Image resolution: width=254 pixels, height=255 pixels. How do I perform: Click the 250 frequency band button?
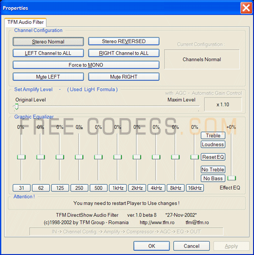[x=79, y=188]
